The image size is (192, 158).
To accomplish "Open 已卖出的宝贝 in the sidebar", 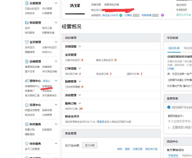I will (32, 9).
